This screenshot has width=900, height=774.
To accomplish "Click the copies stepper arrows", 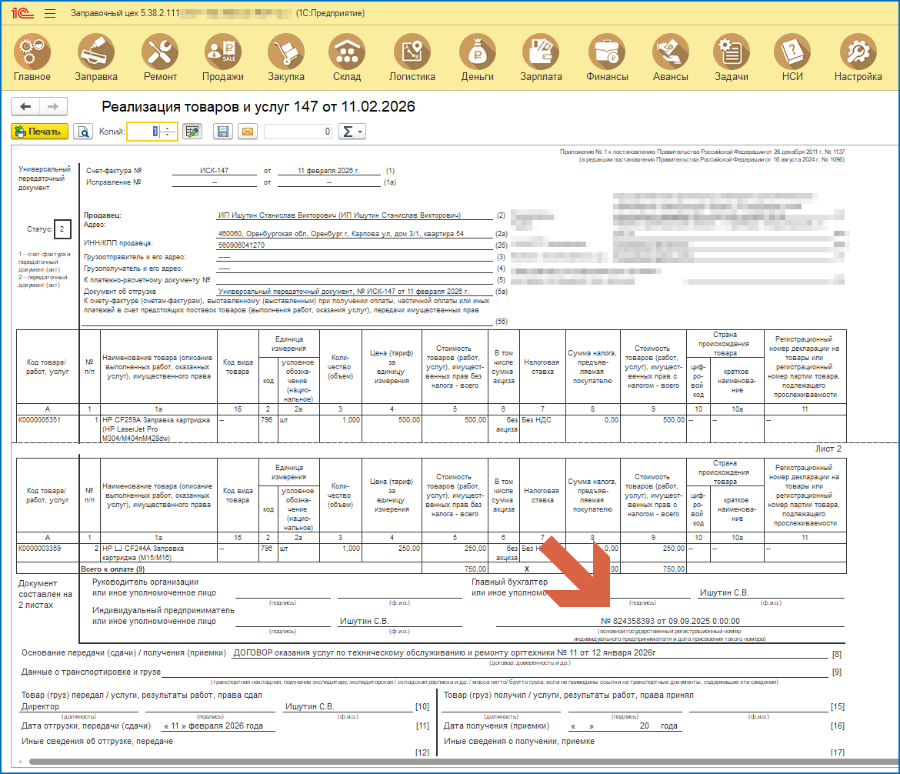I will (168, 132).
